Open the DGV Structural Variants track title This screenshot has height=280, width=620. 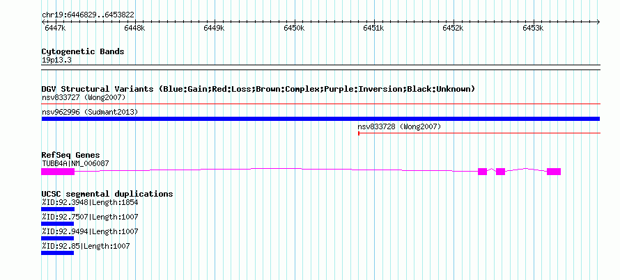point(258,89)
